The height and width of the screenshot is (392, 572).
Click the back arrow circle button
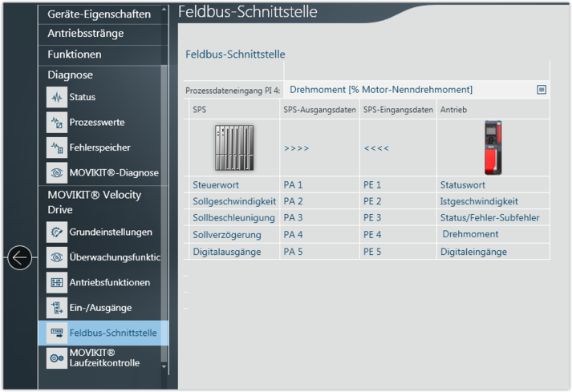point(20,257)
